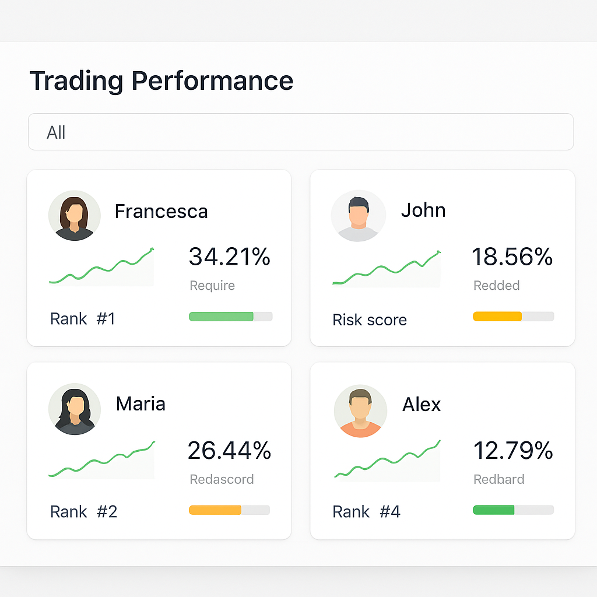Select the Rank #2 label

[x=83, y=512]
